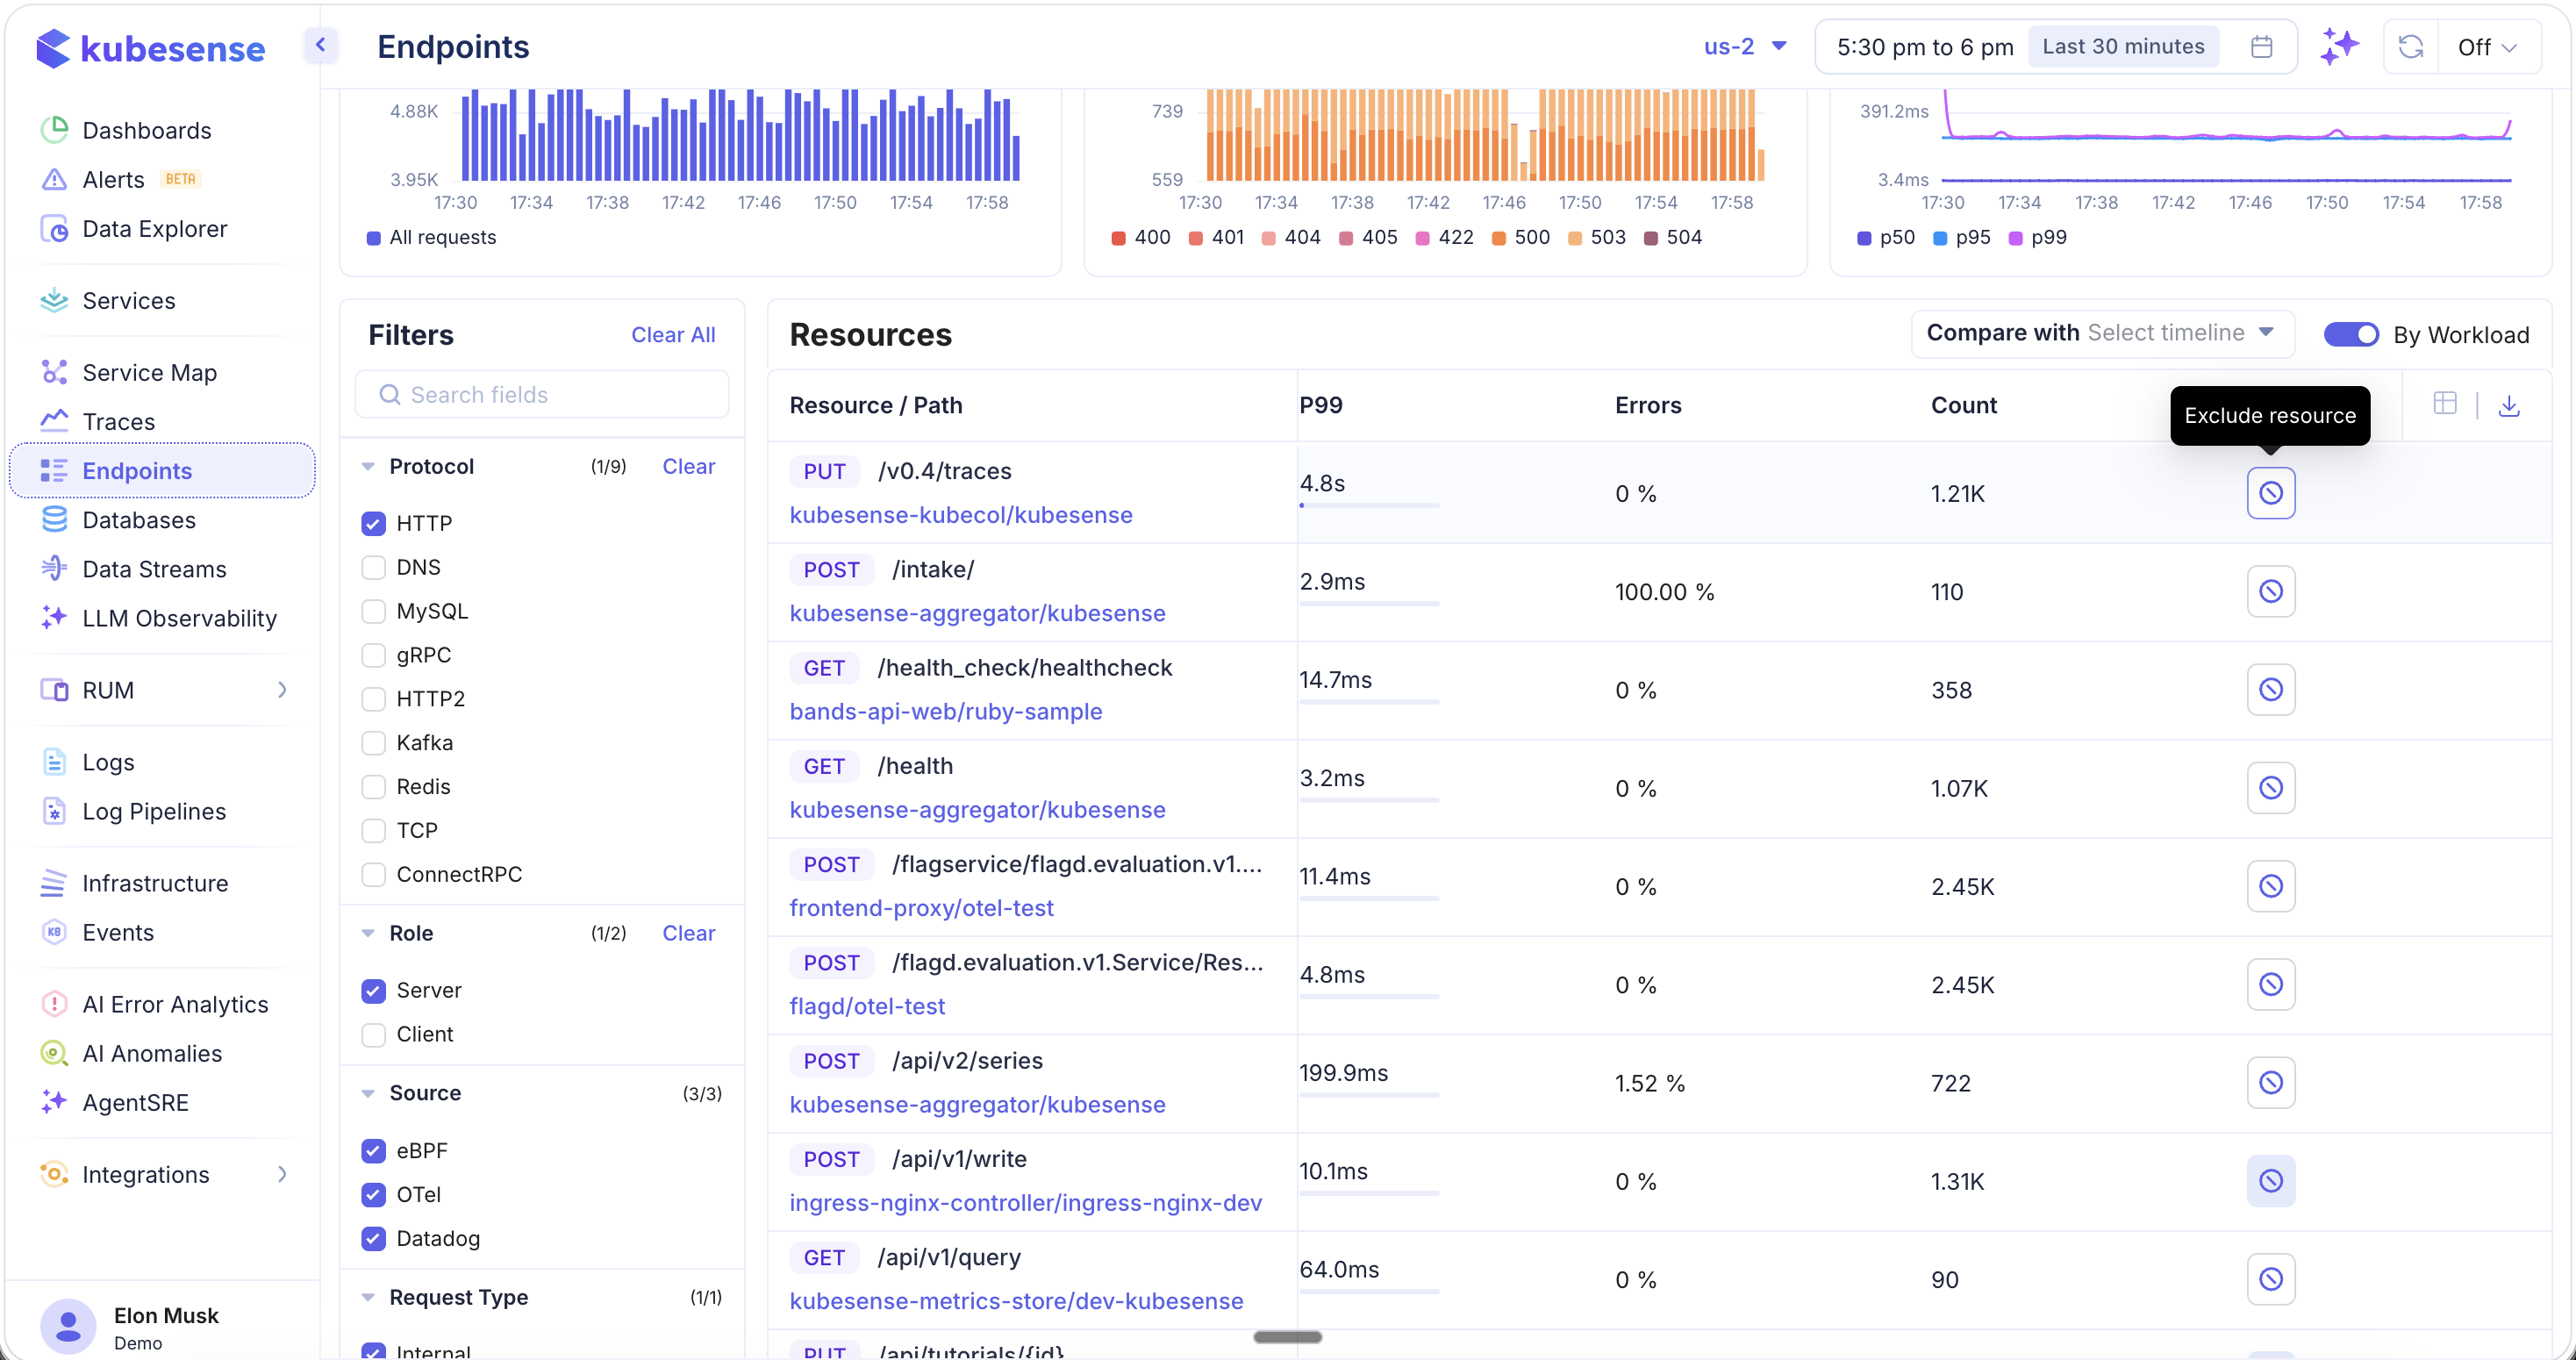Viewport: 2576px width, 1360px height.
Task: Expand the RUM sidebar submenu
Action: point(282,690)
